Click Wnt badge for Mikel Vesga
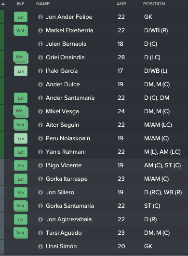The image size is (188, 256). click(21, 111)
